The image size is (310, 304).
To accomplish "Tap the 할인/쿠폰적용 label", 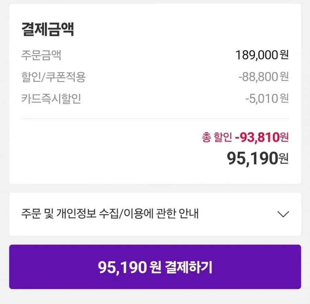I will click(53, 77).
